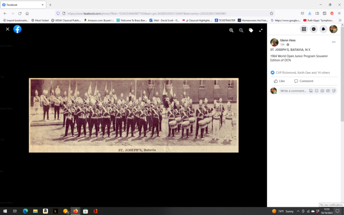The height and width of the screenshot is (215, 344).
Task: Bookmark this page with the star
Action: point(271,13)
